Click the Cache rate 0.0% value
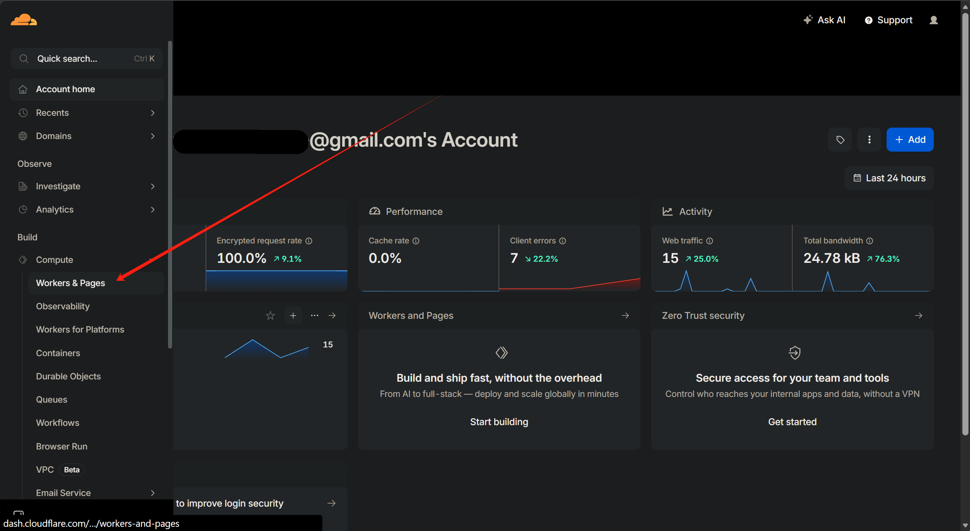This screenshot has width=970, height=531. click(385, 258)
